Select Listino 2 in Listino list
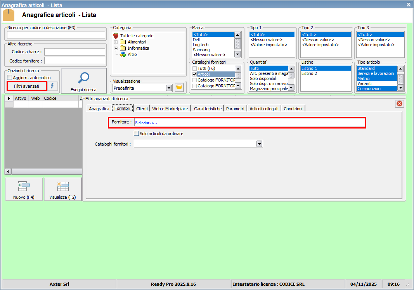 [326, 73]
